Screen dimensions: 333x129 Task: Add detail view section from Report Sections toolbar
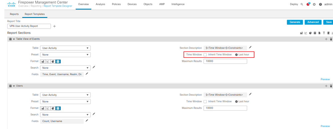319,33
